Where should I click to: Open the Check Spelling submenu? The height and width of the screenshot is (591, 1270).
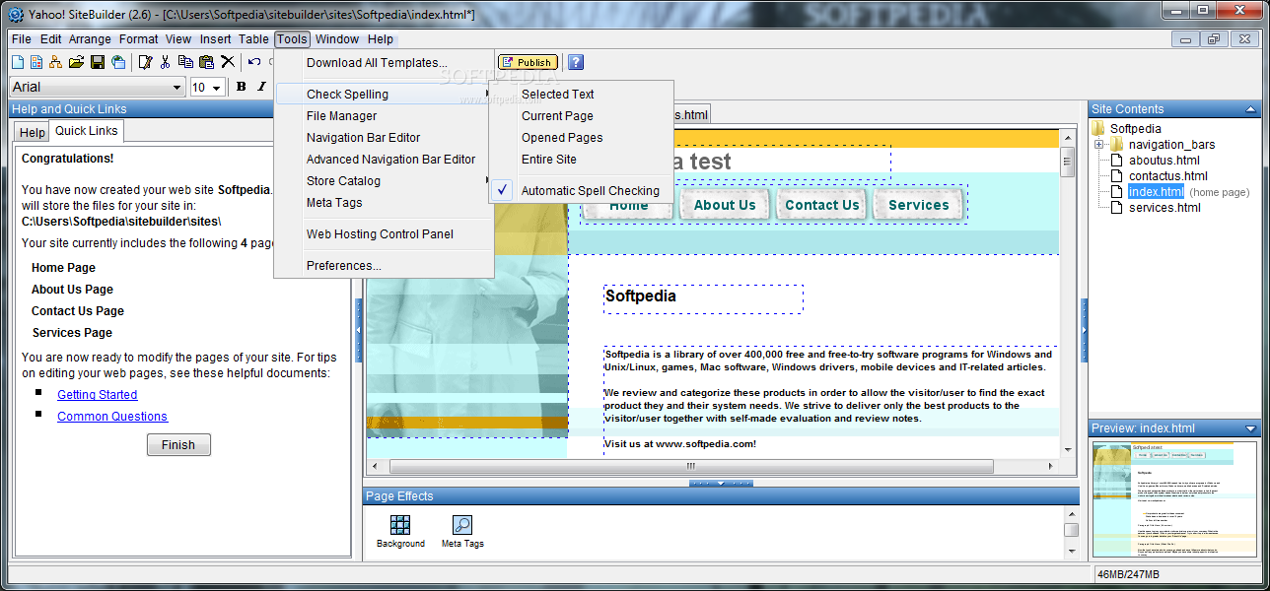(x=384, y=94)
